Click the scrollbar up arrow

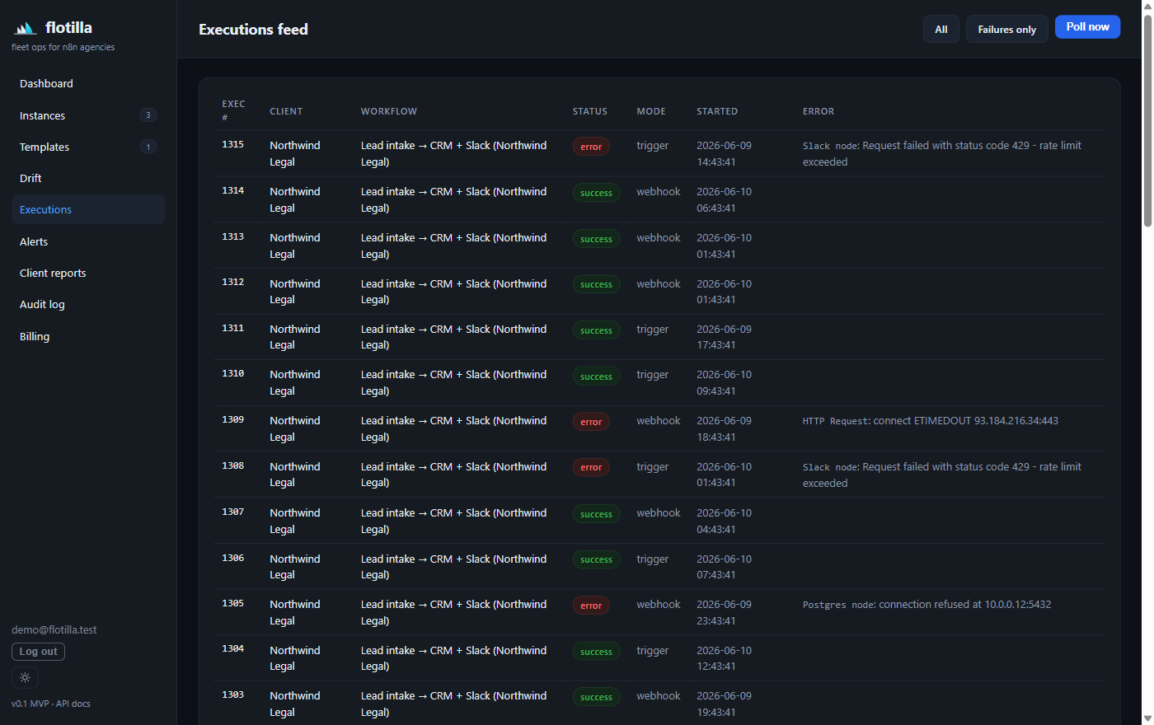(1147, 6)
